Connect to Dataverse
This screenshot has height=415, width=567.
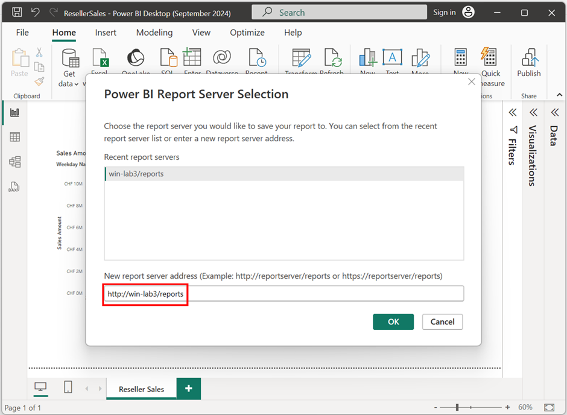coord(221,57)
